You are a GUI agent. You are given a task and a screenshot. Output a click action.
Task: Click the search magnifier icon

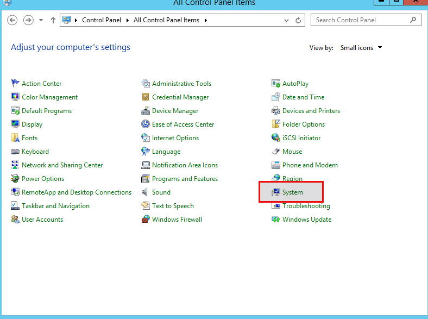point(413,20)
